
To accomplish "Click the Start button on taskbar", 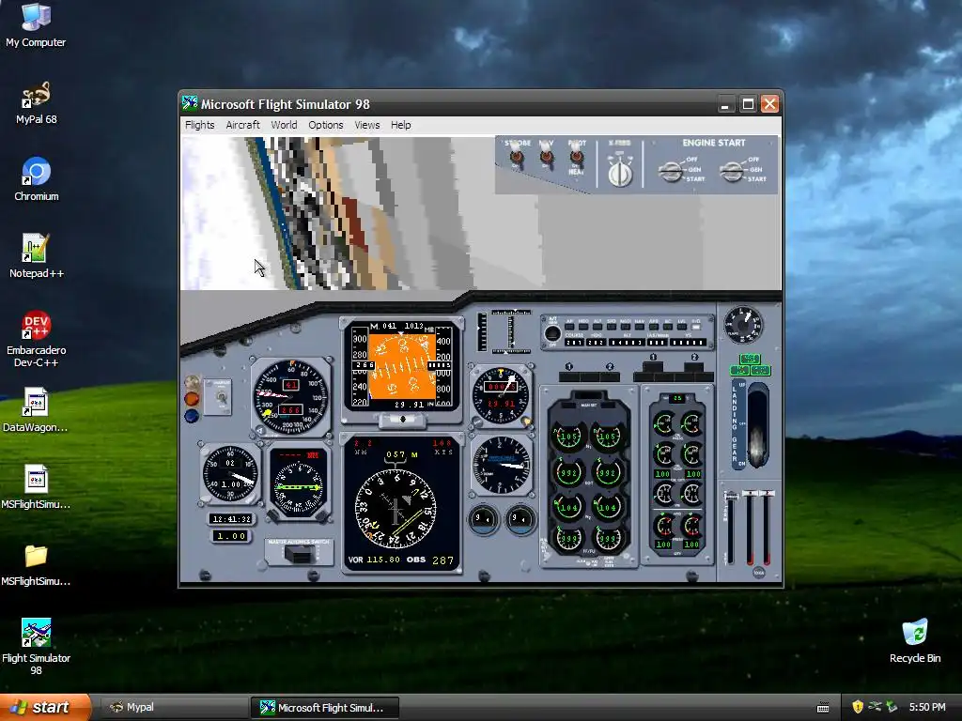I will coord(45,707).
